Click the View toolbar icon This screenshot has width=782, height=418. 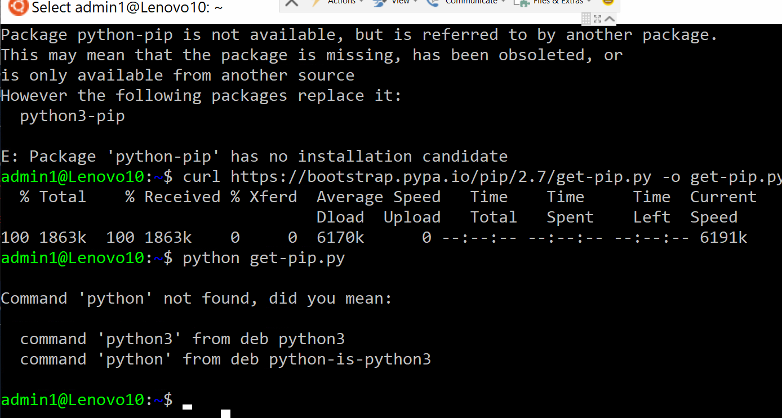380,3
